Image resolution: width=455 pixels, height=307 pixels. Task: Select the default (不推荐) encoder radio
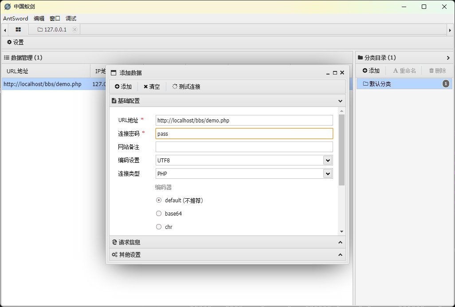[159, 201]
